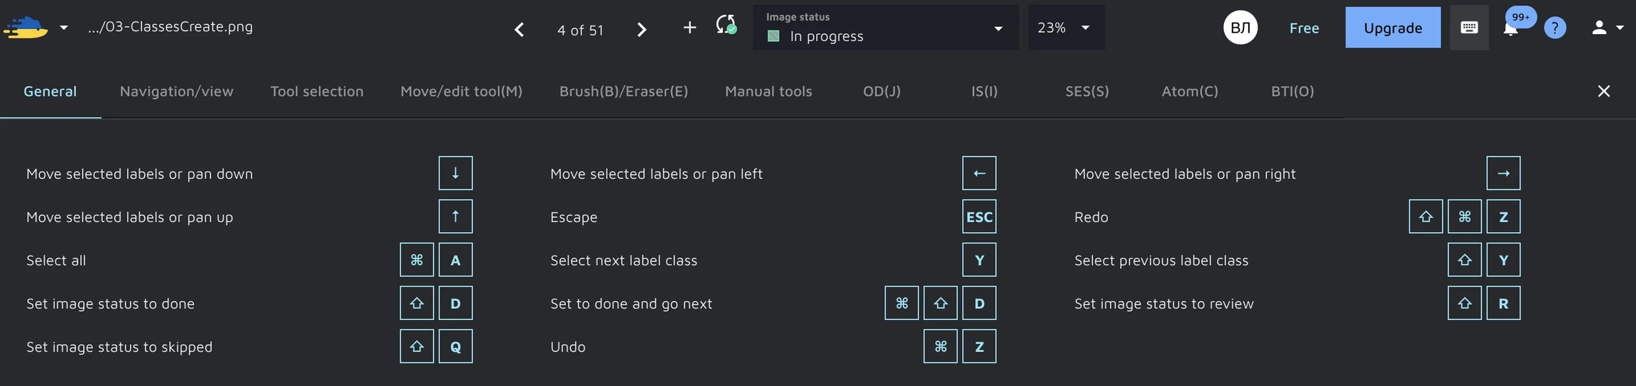
Task: Go to the next image arrow
Action: (x=642, y=29)
